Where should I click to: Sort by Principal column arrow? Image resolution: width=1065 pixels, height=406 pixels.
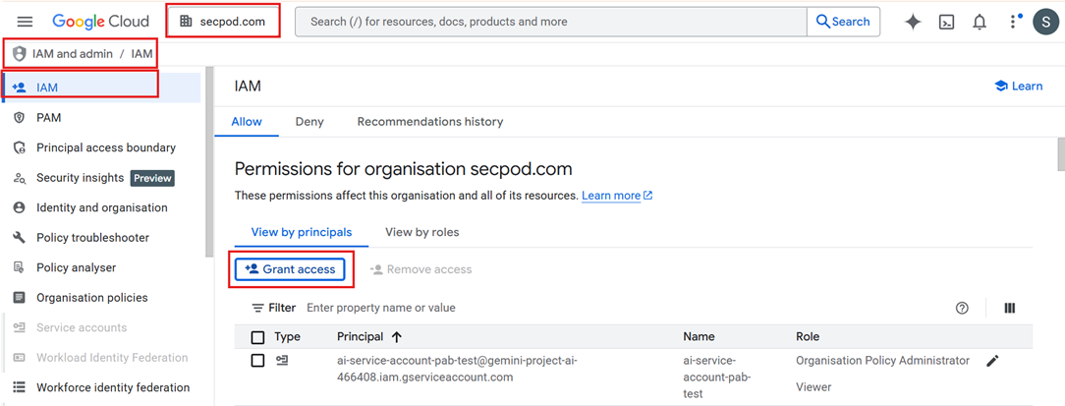point(397,337)
